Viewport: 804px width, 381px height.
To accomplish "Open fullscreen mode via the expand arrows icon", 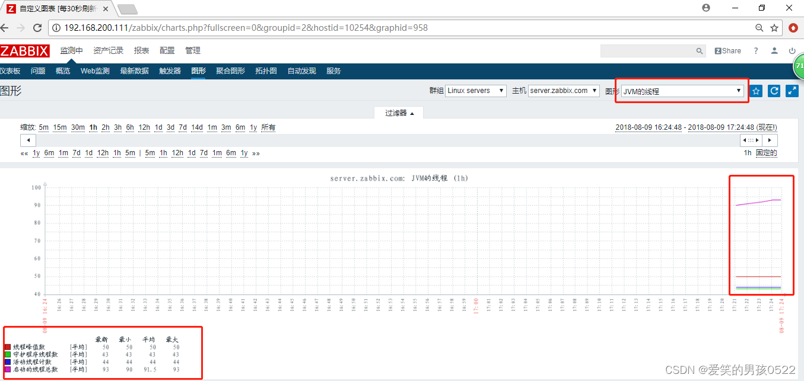I will [792, 91].
